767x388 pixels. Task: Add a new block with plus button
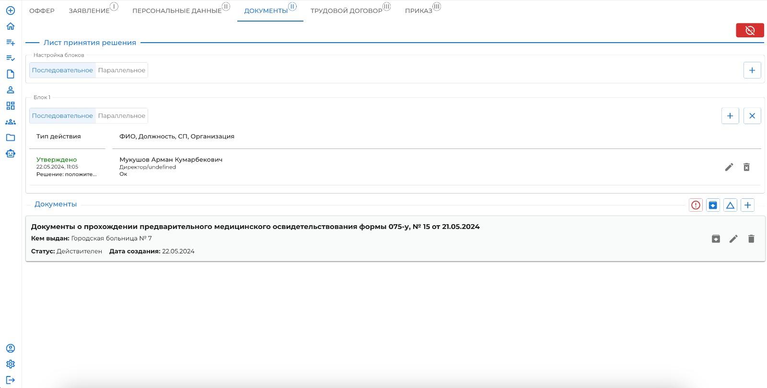click(x=752, y=70)
